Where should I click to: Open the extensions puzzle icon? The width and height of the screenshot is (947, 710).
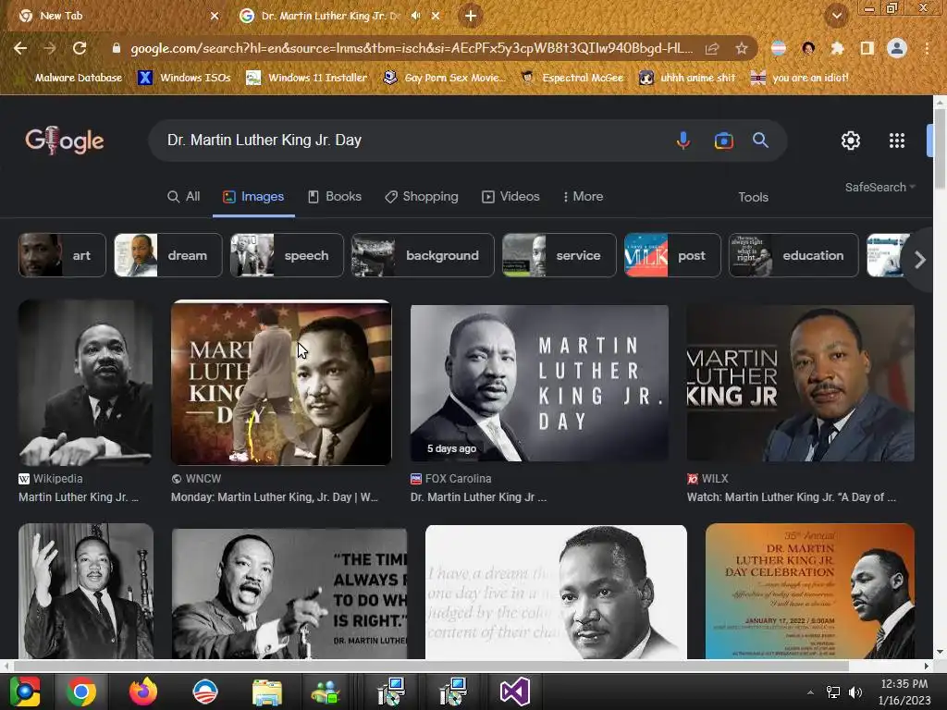pyautogui.click(x=837, y=48)
